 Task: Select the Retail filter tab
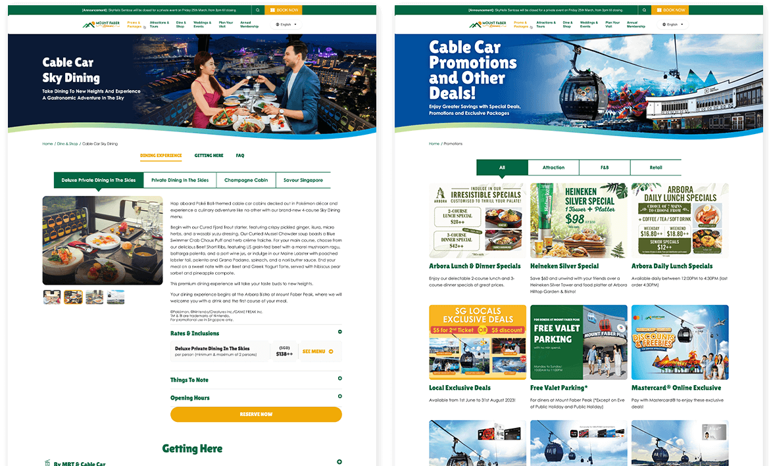pos(656,168)
